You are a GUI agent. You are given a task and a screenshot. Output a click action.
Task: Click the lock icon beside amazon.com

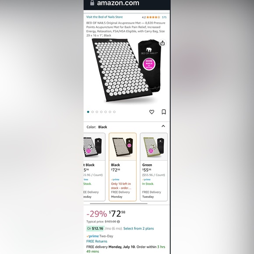[92, 3]
